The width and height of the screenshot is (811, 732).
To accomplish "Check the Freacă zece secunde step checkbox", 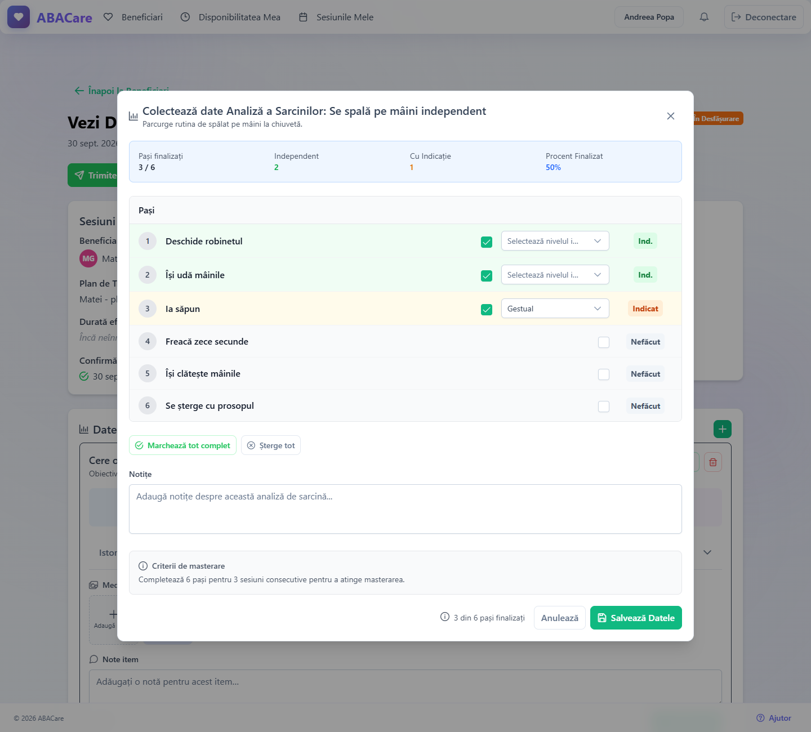I will point(604,342).
